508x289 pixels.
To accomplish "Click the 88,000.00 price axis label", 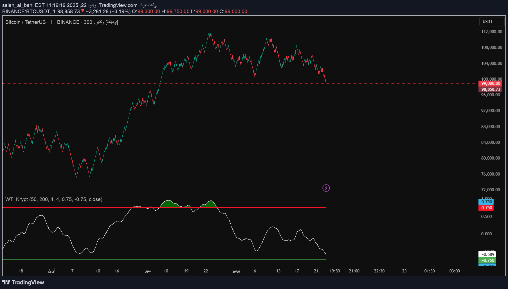I will point(491,127).
